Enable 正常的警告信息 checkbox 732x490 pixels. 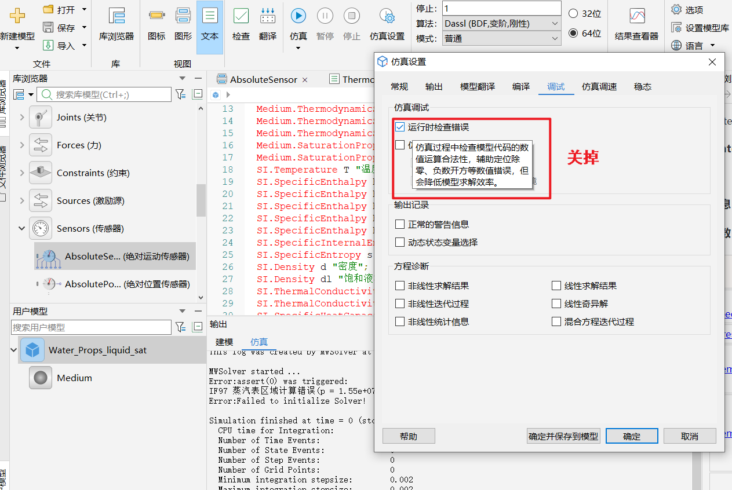click(x=400, y=224)
